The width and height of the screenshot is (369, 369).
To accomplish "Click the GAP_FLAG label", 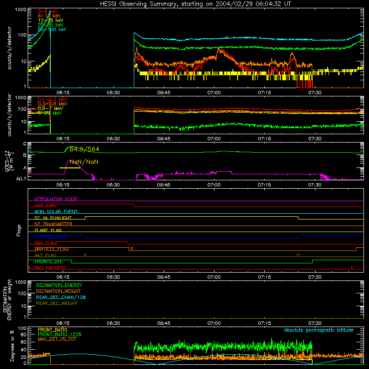I will (45, 205).
